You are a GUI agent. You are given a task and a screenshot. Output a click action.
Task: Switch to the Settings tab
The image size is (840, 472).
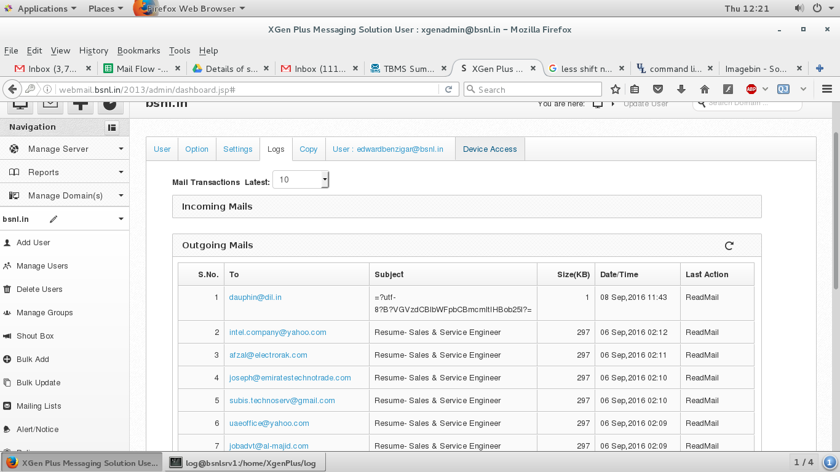coord(238,149)
